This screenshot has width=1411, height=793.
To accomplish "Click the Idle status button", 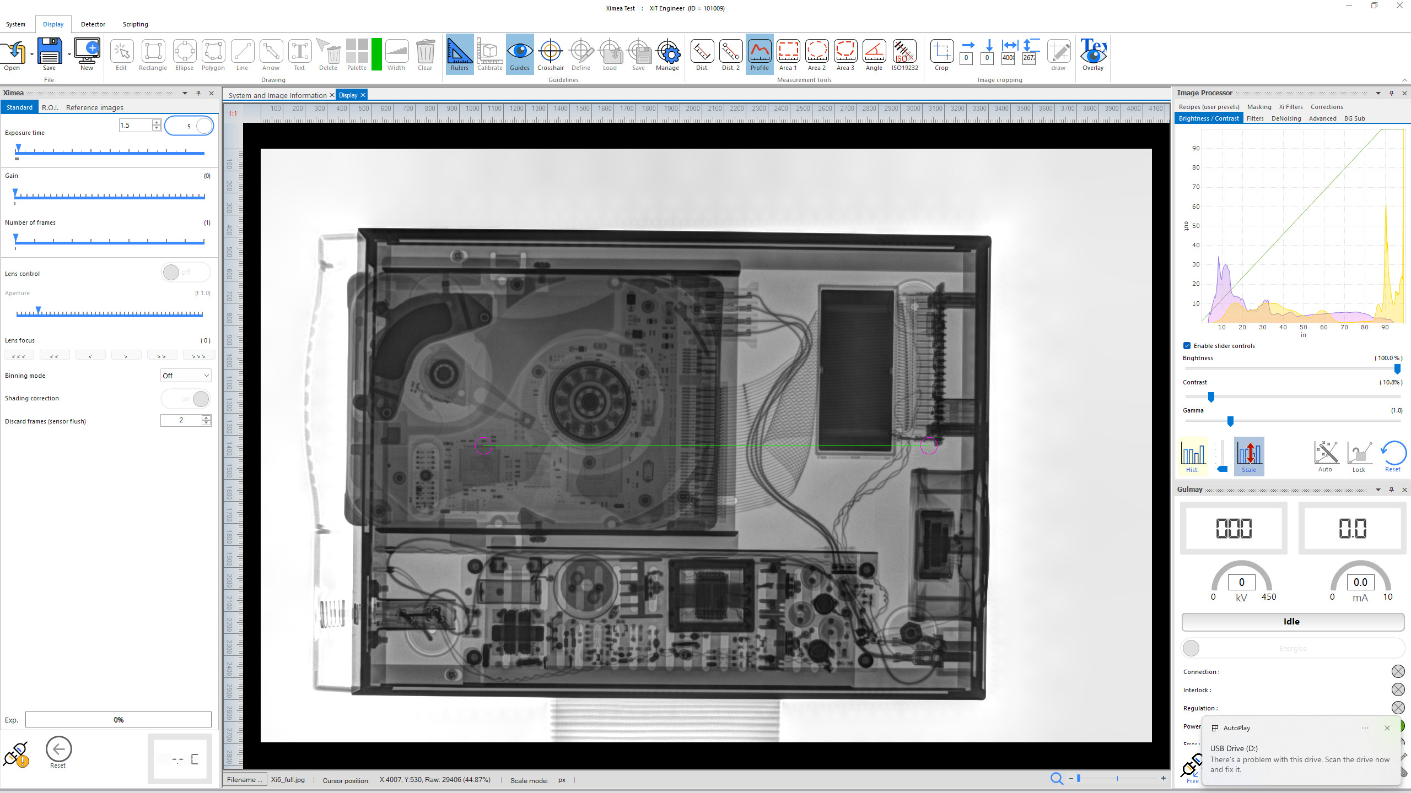I will tap(1292, 621).
